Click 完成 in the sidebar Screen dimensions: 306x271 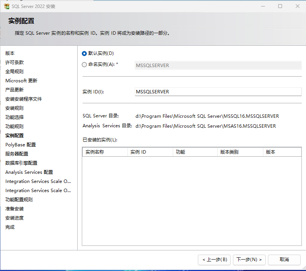click(x=10, y=227)
